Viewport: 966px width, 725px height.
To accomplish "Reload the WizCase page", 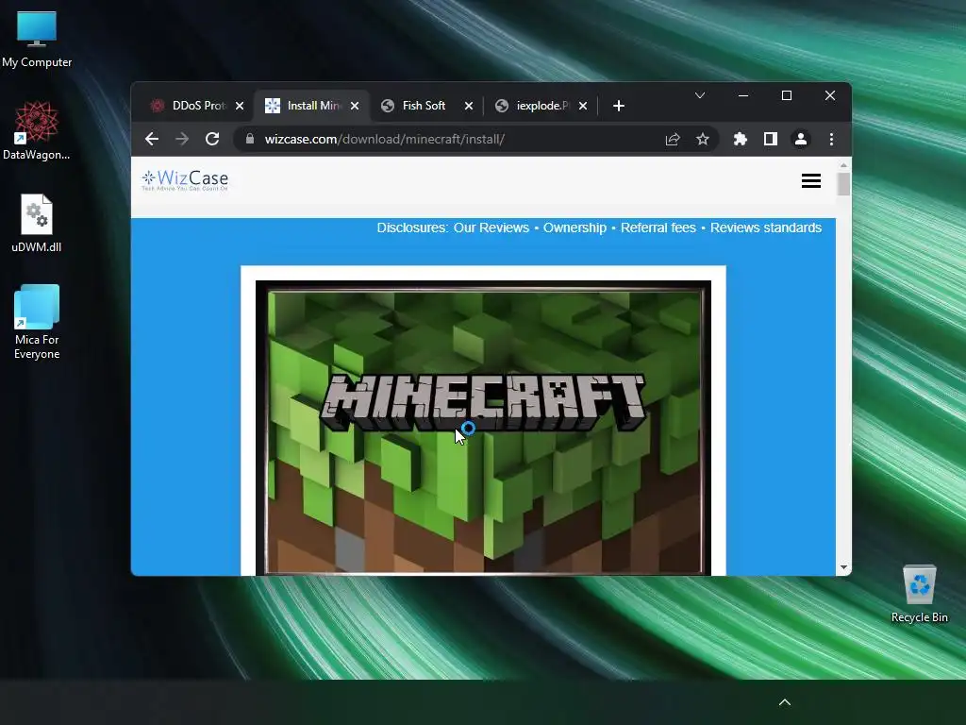I will [212, 140].
